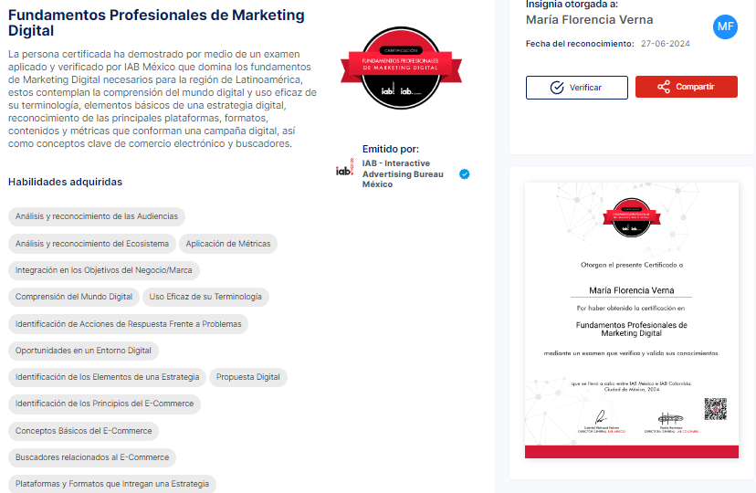Image resolution: width=756 pixels, height=493 pixels.
Task: Click the Verificar button
Action: coord(577,88)
